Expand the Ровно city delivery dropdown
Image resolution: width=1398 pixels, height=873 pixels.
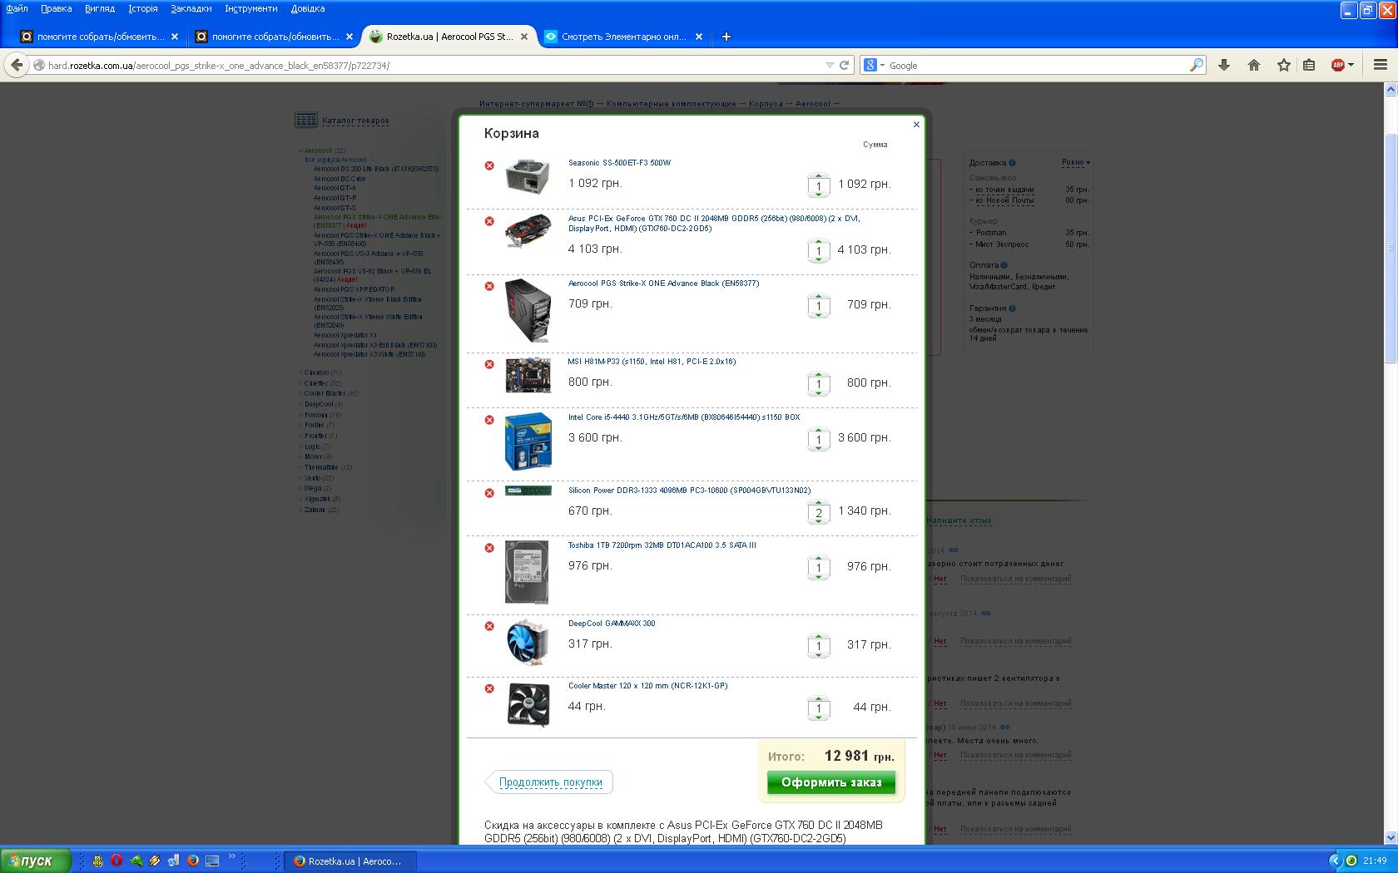(1075, 163)
